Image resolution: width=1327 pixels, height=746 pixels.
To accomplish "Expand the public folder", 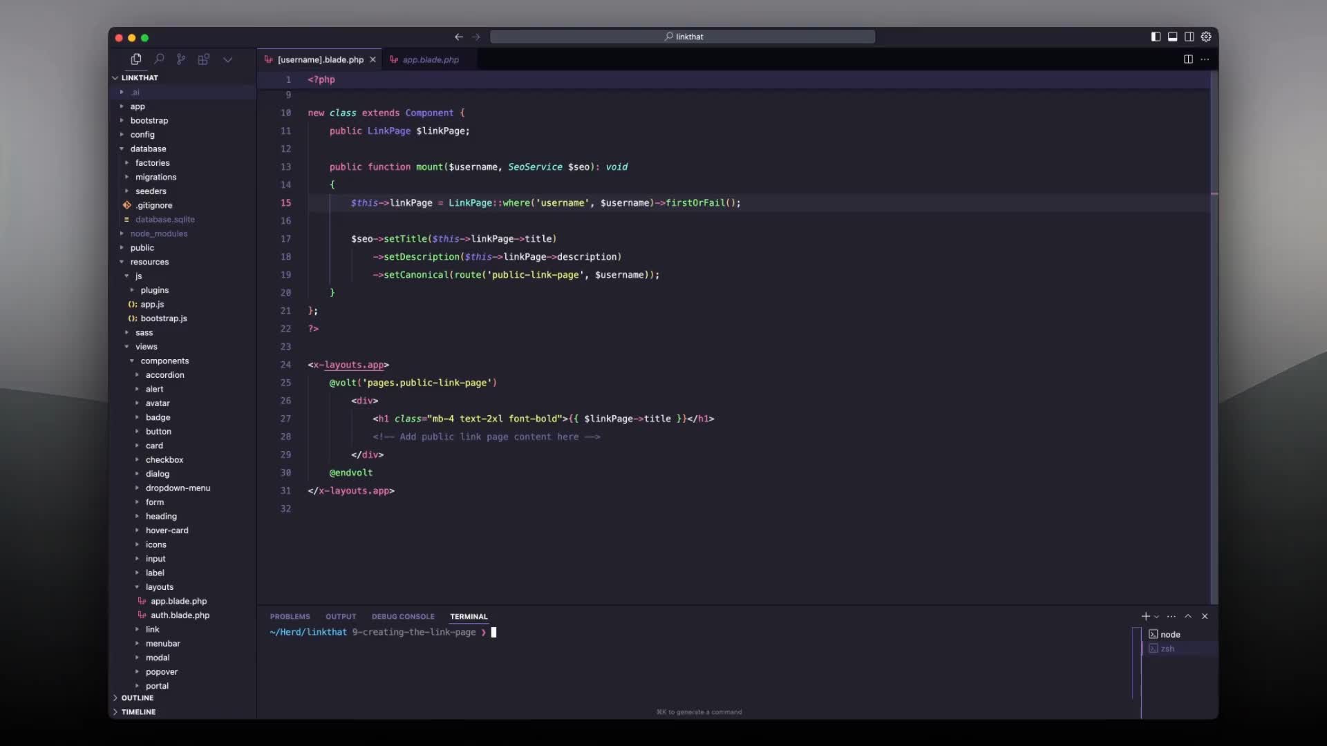I will tap(182, 248).
